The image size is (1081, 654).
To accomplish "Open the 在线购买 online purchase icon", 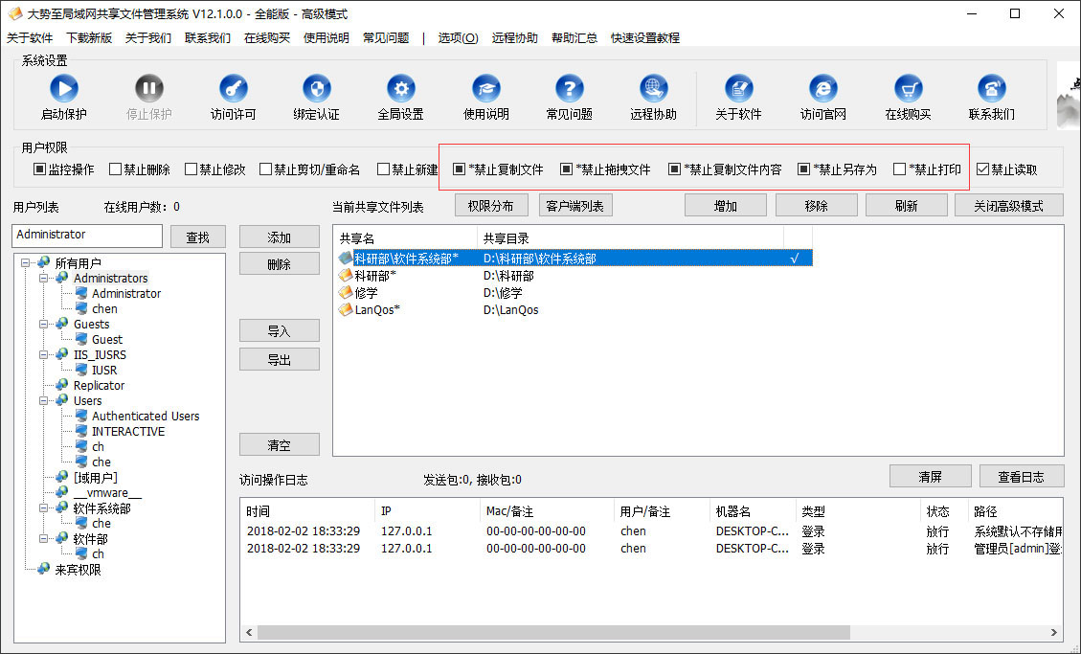I will pos(907,91).
